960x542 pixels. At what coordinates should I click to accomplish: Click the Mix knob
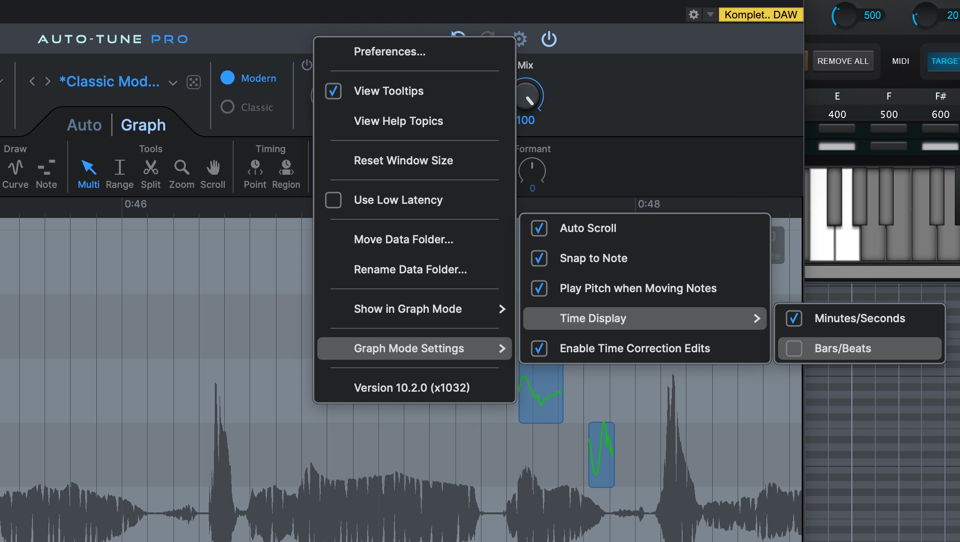[x=527, y=96]
